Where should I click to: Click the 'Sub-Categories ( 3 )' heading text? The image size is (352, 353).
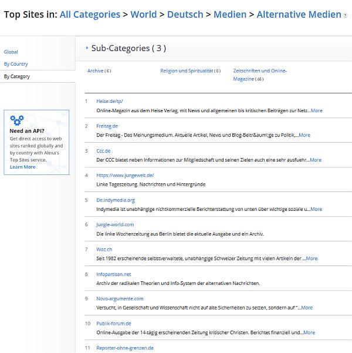pyautogui.click(x=128, y=48)
